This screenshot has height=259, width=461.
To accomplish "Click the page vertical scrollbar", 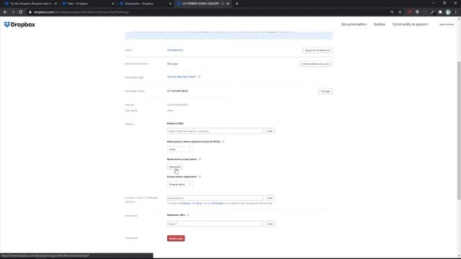I will click(459, 131).
